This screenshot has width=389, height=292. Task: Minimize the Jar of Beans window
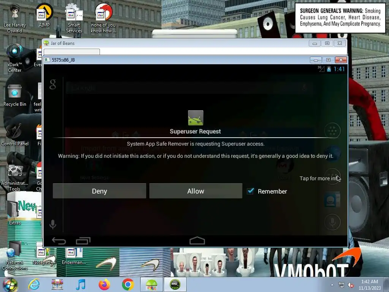315,43
